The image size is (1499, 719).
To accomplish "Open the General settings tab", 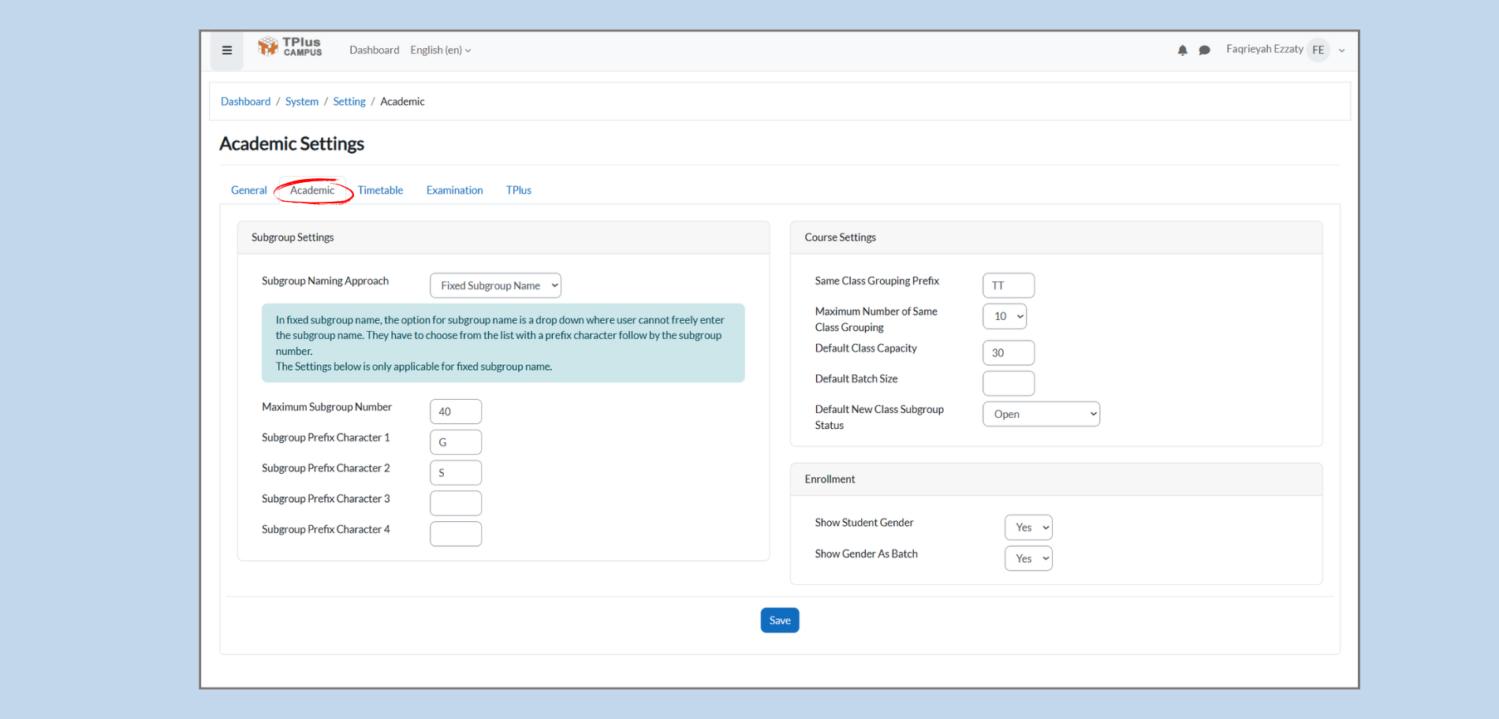I will (248, 190).
